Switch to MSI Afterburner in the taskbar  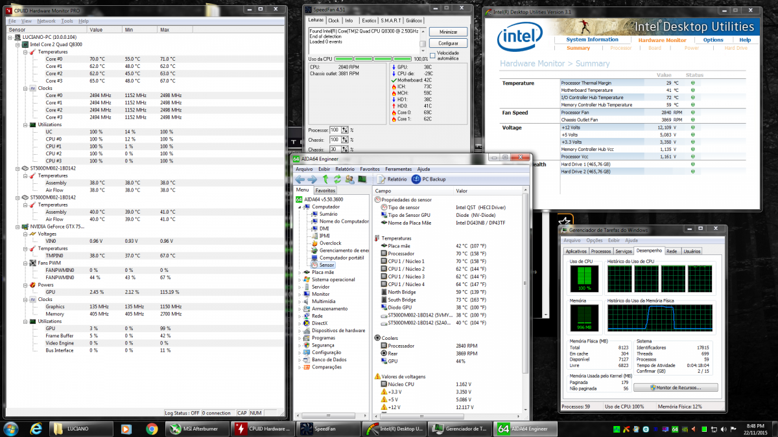pyautogui.click(x=198, y=429)
